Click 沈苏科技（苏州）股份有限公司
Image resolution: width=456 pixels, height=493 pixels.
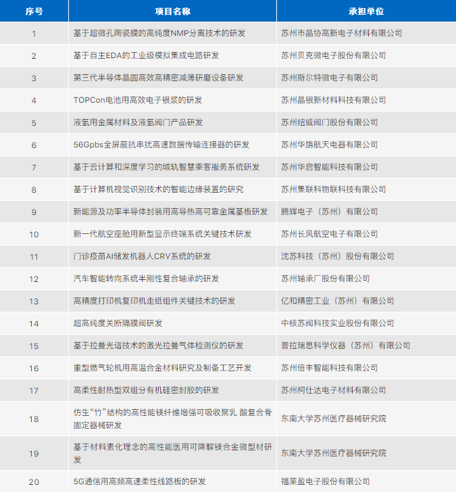click(x=337, y=256)
